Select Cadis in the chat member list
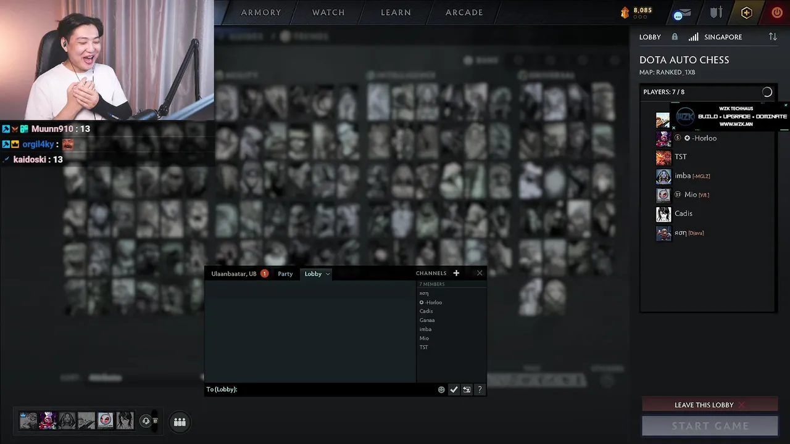The width and height of the screenshot is (790, 444). pos(426,311)
